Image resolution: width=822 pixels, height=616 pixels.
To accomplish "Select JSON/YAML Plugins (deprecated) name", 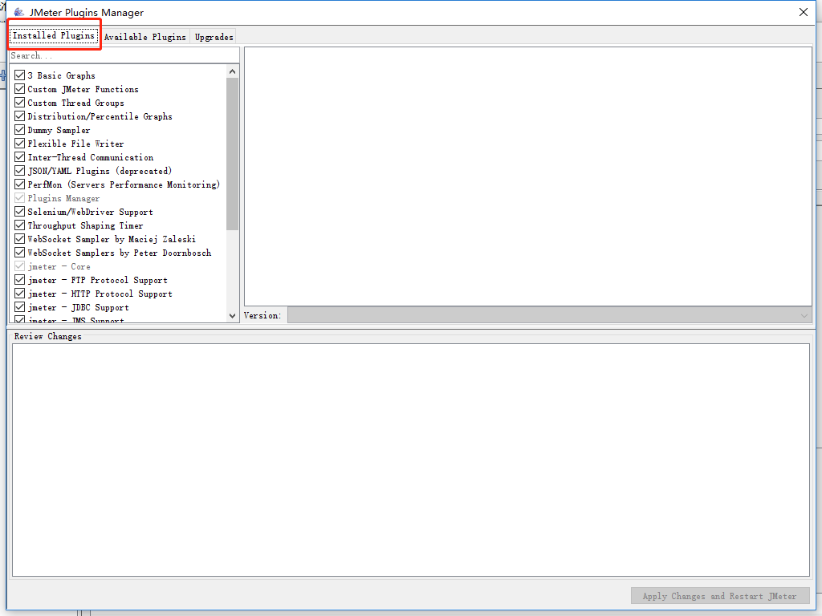I will (x=100, y=171).
